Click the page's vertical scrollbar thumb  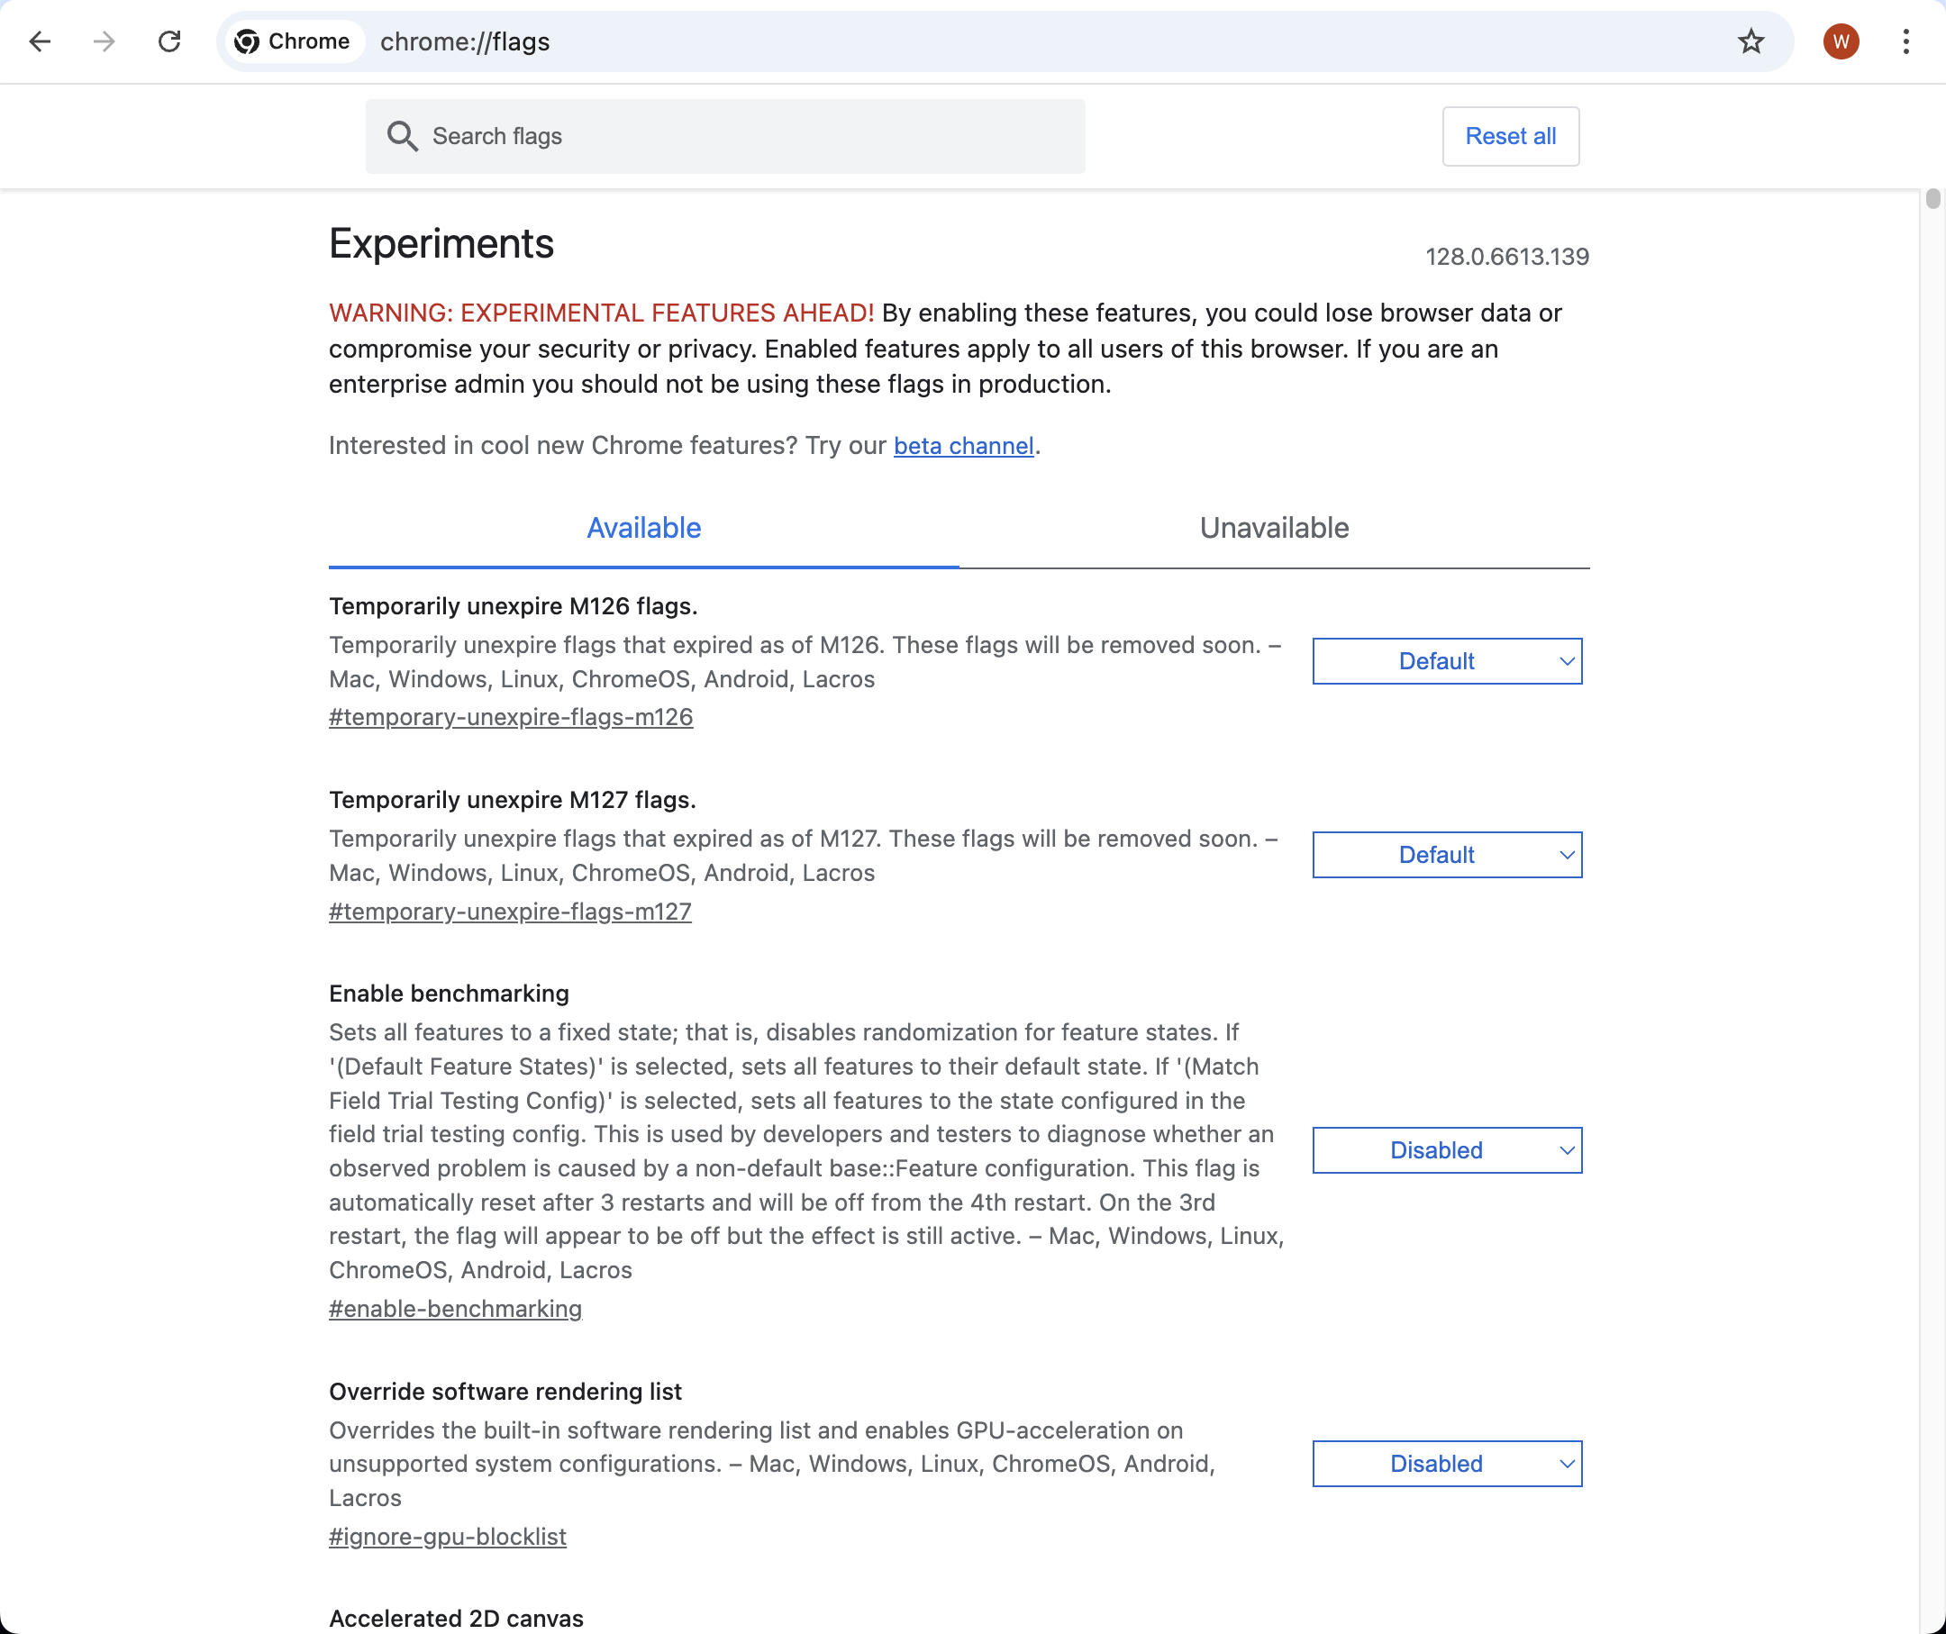pos(1932,198)
